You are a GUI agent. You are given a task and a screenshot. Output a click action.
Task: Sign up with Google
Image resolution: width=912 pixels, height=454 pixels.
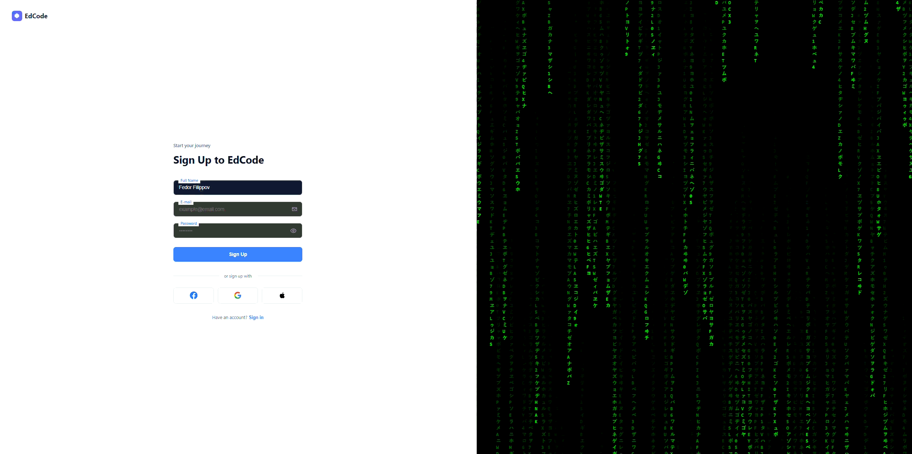click(x=238, y=295)
